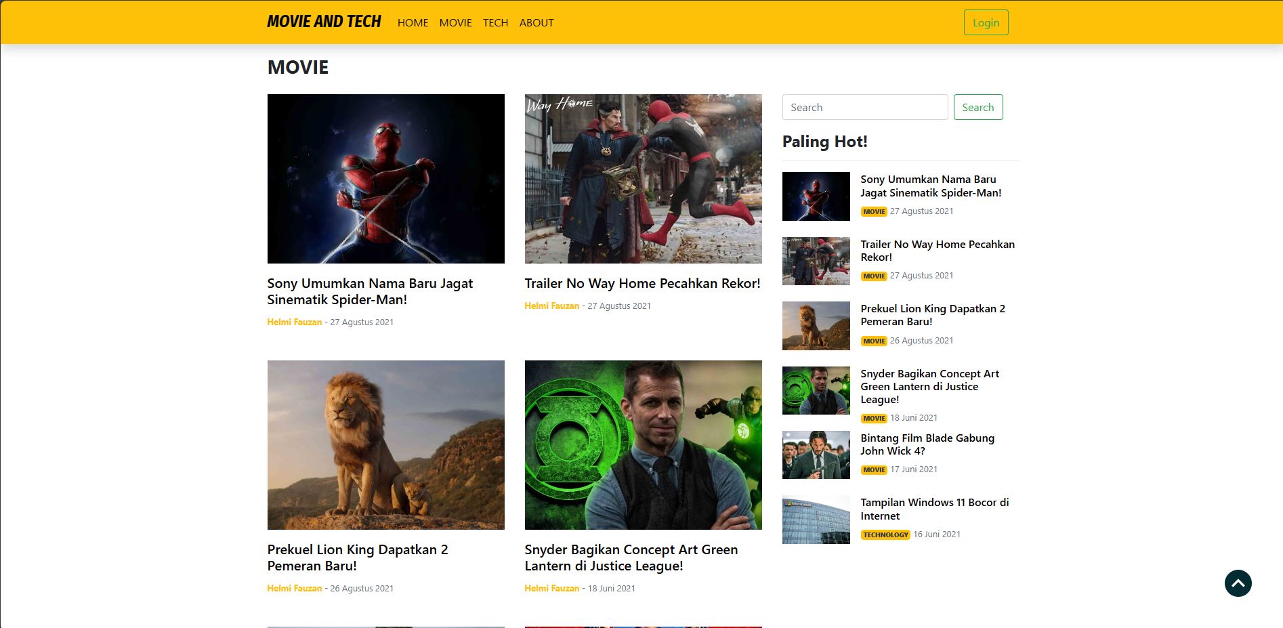Open main headline 'Sony Umumkan Nama Baru Jagat Sinematik Spider-Man!'
The image size is (1283, 628).
point(370,291)
